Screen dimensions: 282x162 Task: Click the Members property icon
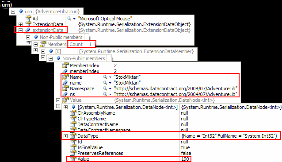43,44
